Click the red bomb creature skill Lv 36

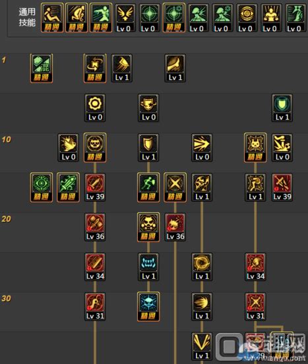(175, 227)
